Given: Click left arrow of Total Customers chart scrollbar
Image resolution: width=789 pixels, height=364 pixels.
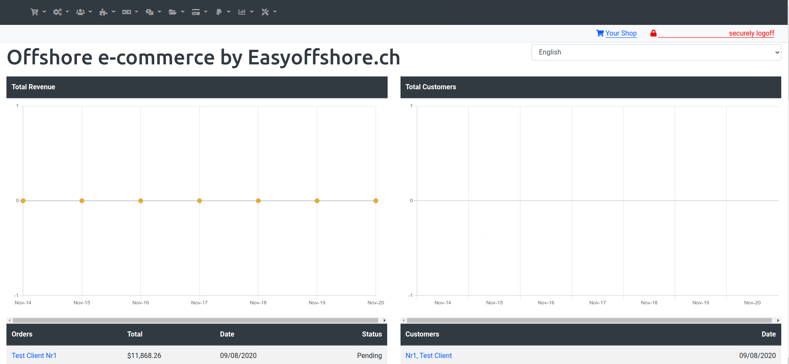Looking at the screenshot, I should pos(404,320).
